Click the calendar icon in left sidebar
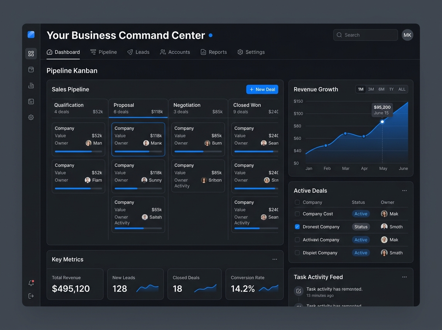 (31, 70)
